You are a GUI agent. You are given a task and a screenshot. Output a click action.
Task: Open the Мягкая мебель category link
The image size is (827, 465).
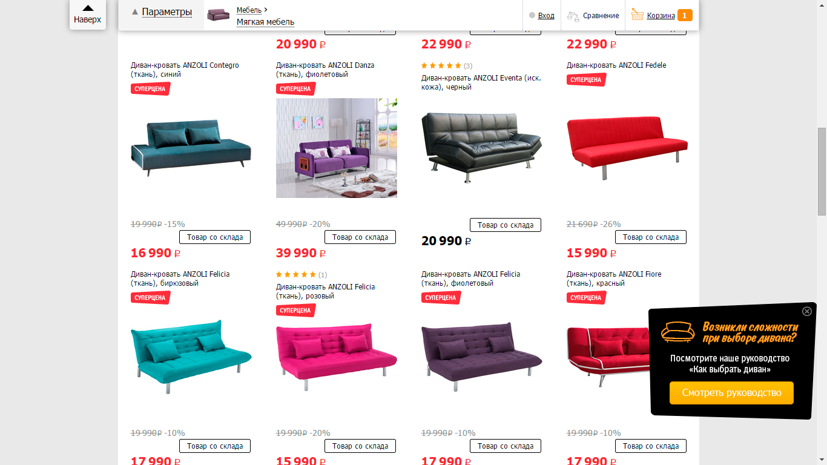click(x=265, y=22)
